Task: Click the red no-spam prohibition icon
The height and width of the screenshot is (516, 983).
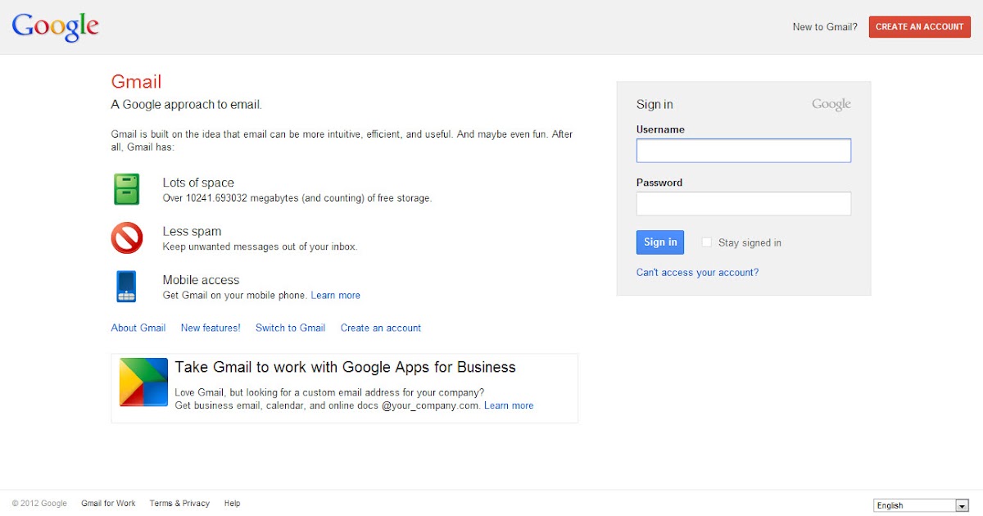Action: (x=127, y=238)
